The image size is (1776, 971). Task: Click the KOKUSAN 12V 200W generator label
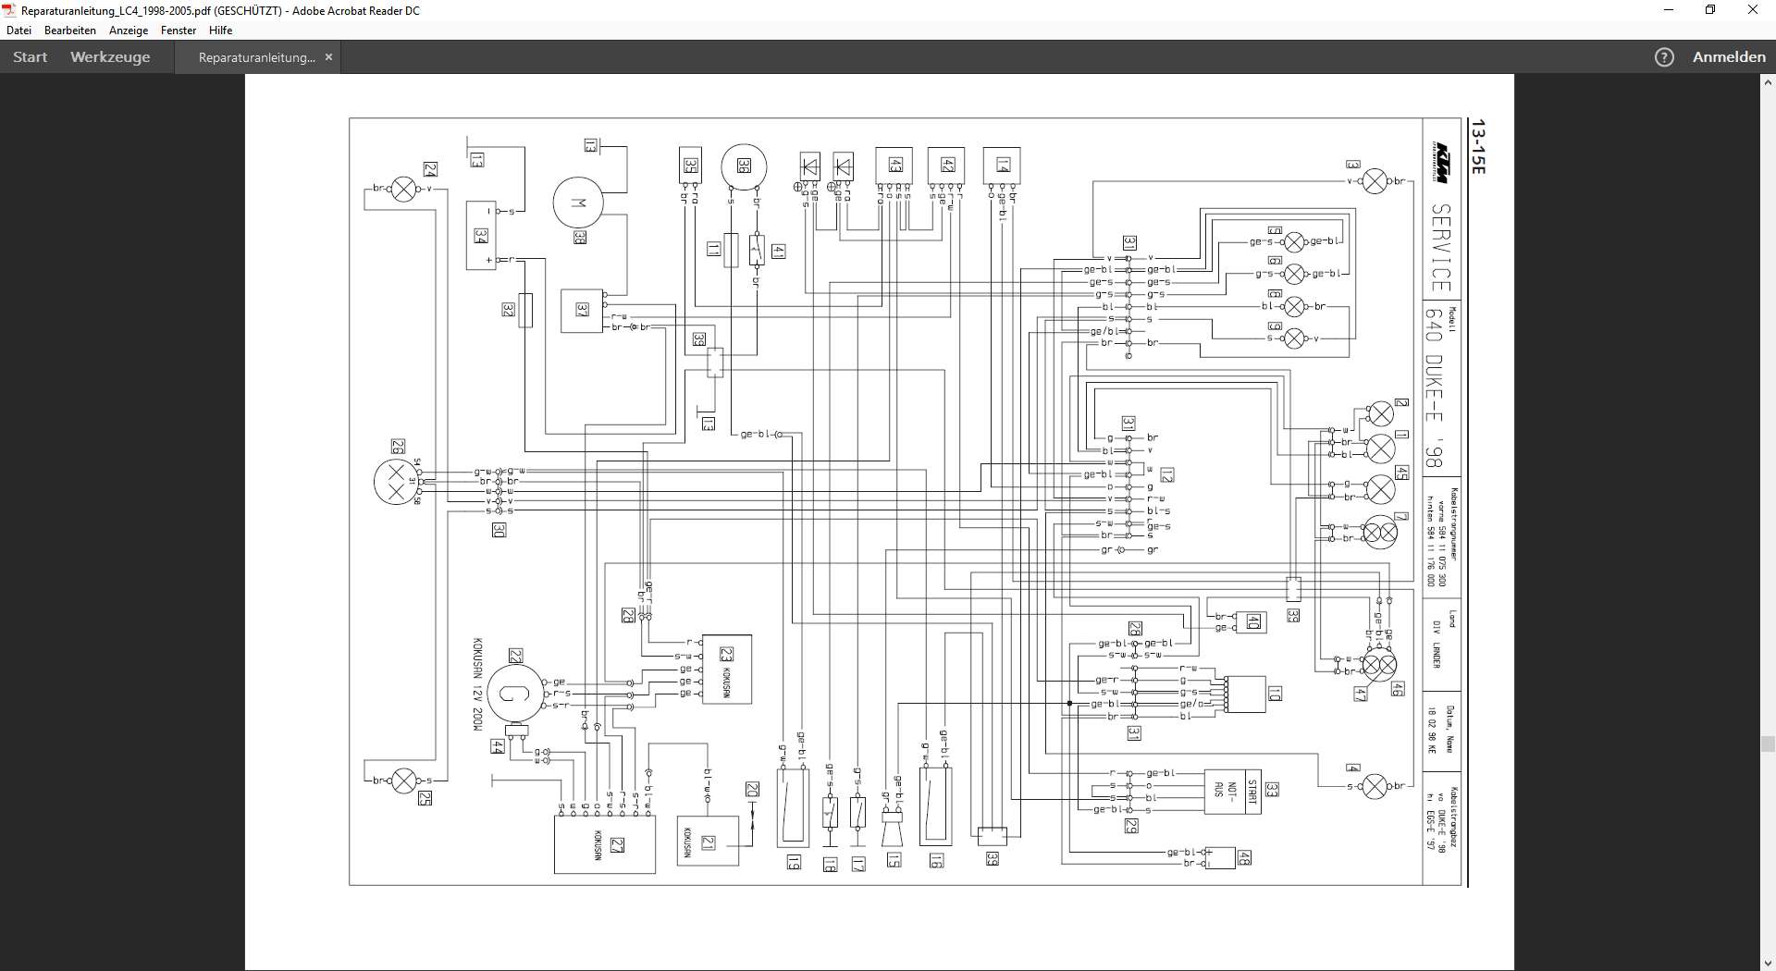477,684
